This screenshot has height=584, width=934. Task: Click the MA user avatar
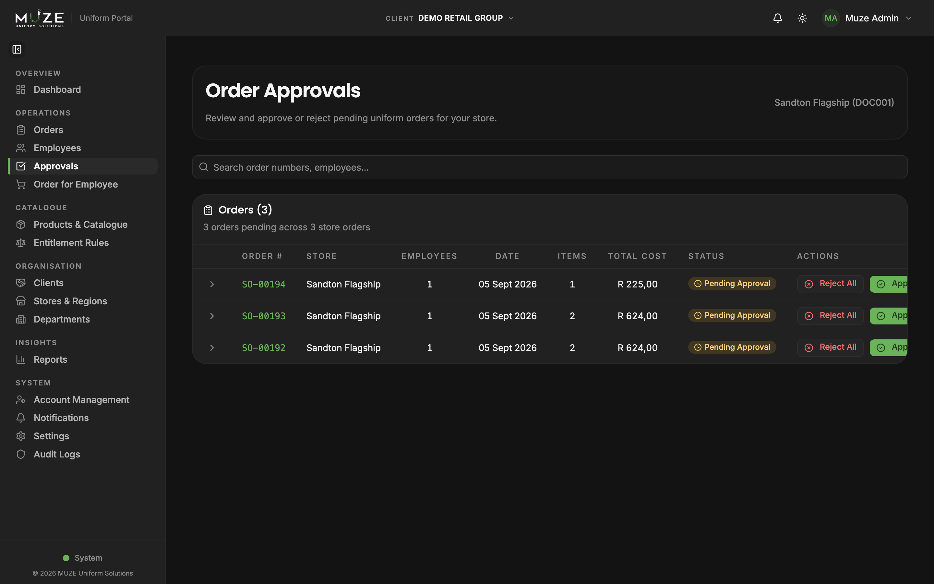pyautogui.click(x=831, y=18)
